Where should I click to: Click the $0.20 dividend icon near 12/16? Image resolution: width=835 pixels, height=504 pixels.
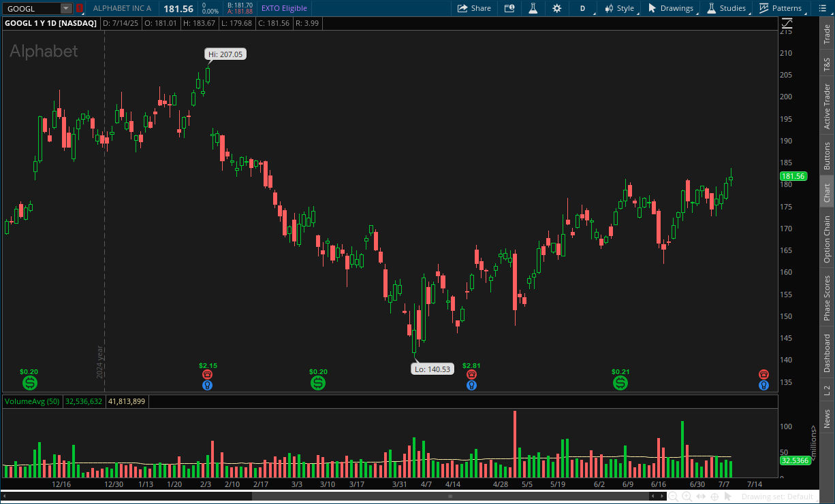(x=29, y=383)
